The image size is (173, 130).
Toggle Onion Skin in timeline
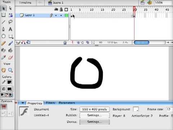(78, 42)
